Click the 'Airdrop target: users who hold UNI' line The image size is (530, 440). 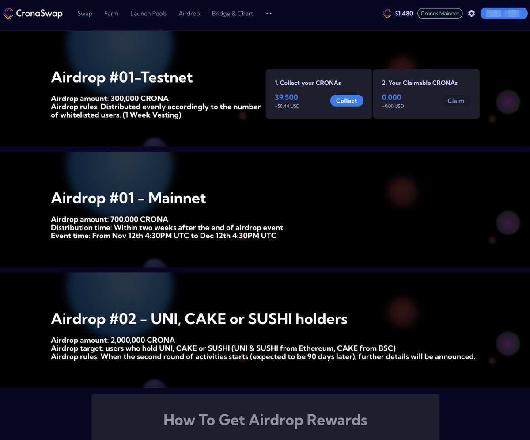223,348
